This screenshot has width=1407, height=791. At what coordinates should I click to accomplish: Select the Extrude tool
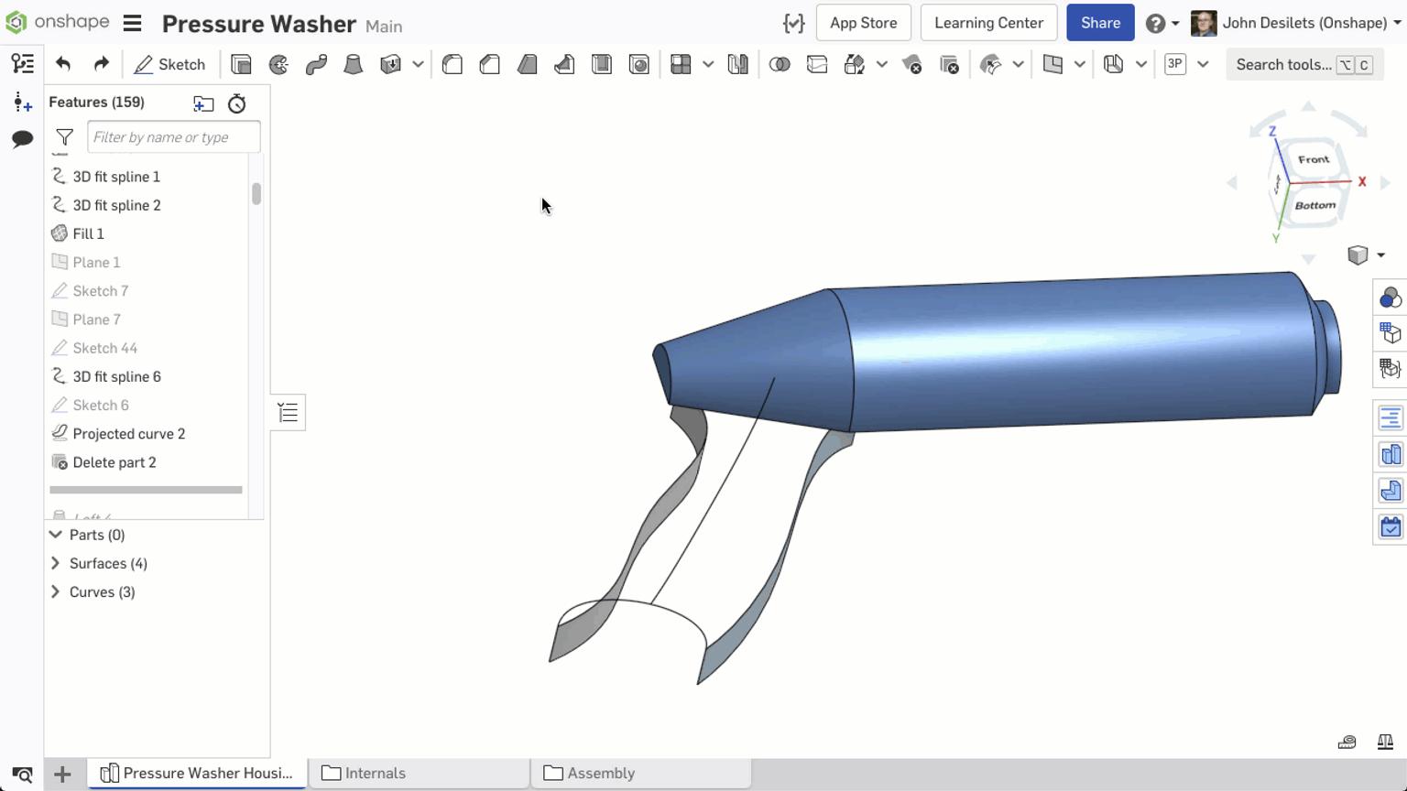(241, 64)
